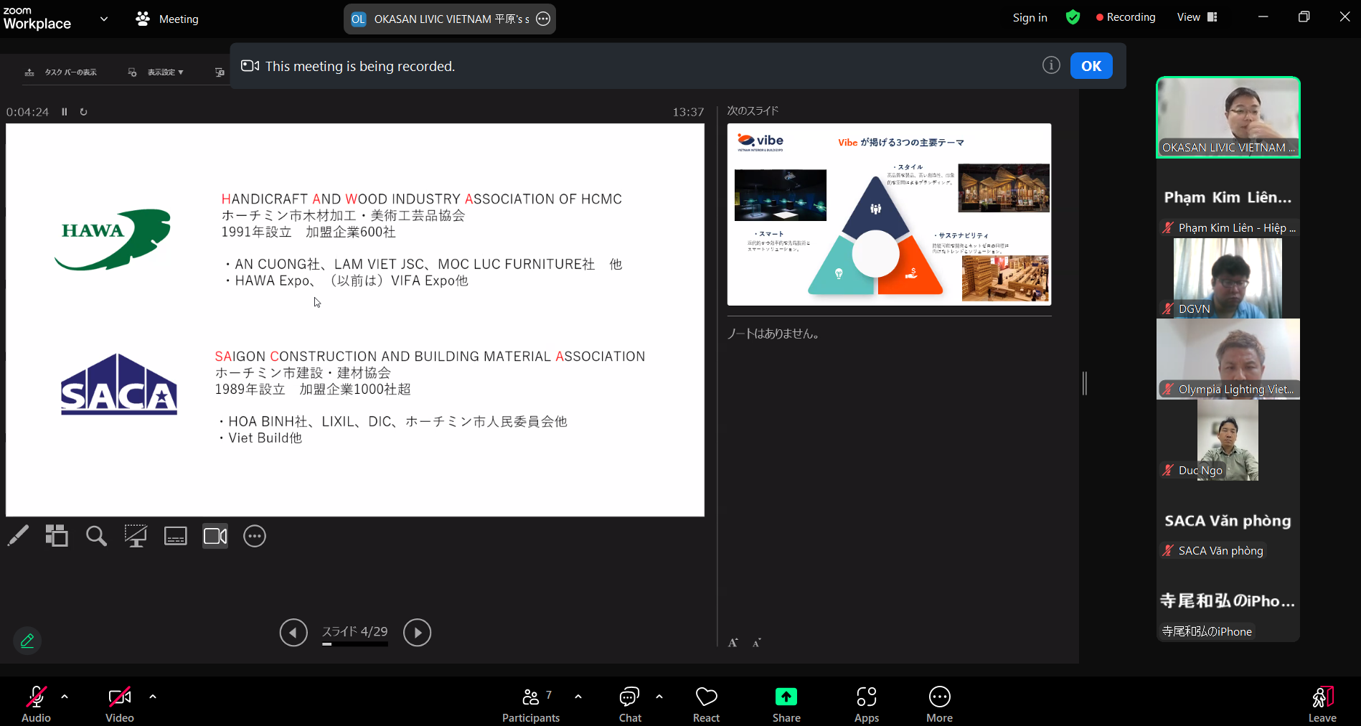This screenshot has width=1361, height=726.
Task: Toggle subtitles in presenter view
Action: pyautogui.click(x=175, y=536)
